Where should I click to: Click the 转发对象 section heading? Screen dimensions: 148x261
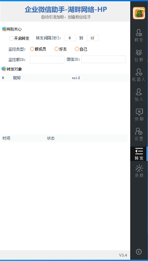point(14,69)
